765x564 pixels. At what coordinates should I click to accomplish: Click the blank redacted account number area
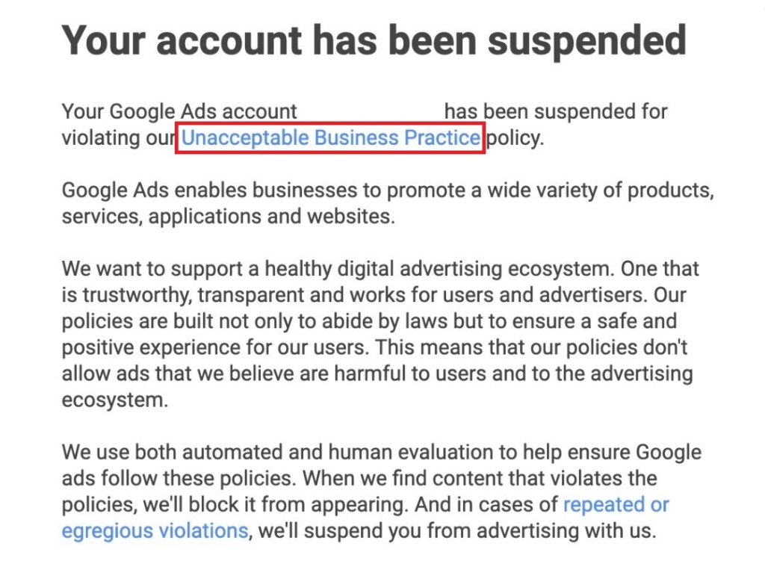[x=371, y=112]
